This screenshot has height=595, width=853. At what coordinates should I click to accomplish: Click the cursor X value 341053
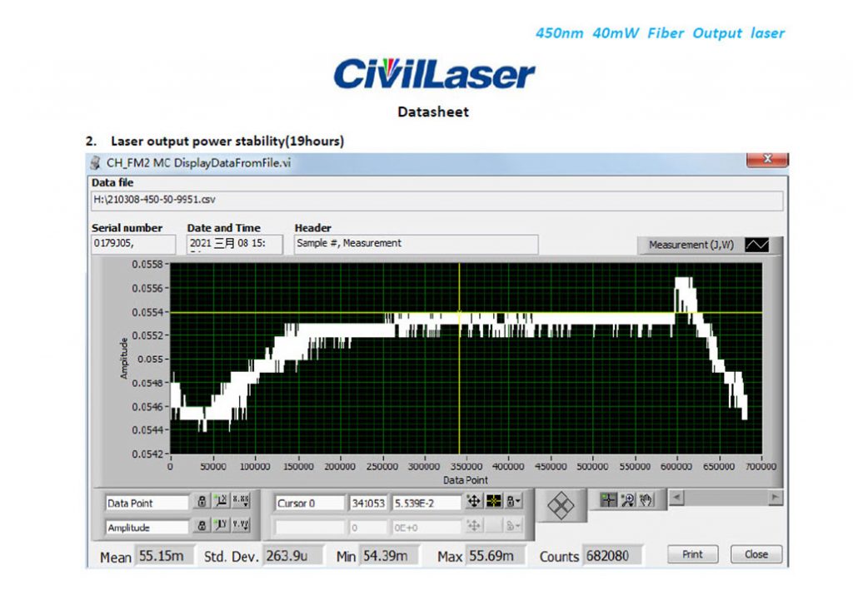click(x=367, y=503)
